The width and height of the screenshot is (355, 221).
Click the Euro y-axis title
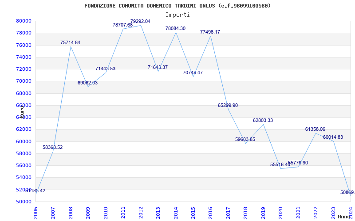point(21,111)
